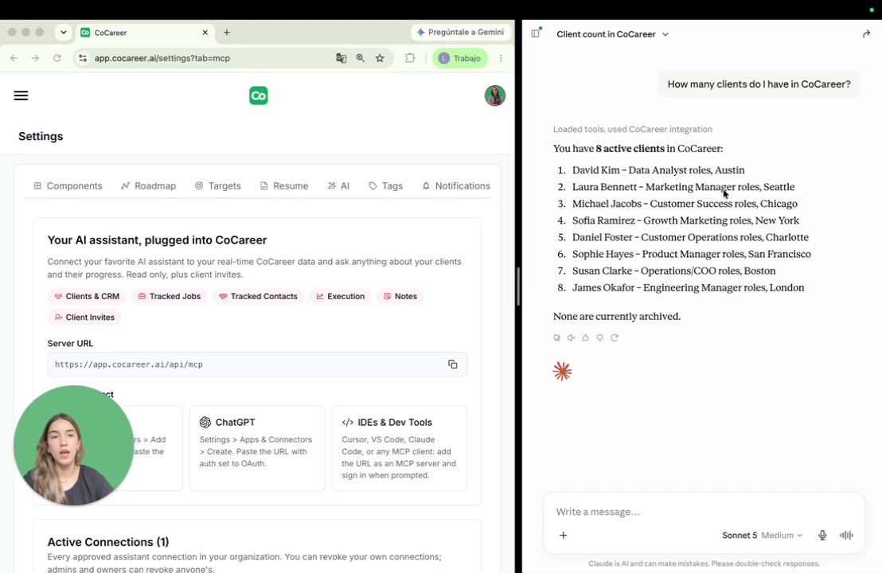Toggle the Claude sidebar panel icon
This screenshot has width=882, height=573.
point(536,33)
